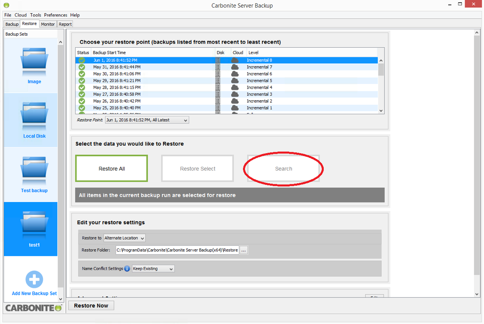Click the cloud icon in the Incremental 3 row

(x=235, y=94)
